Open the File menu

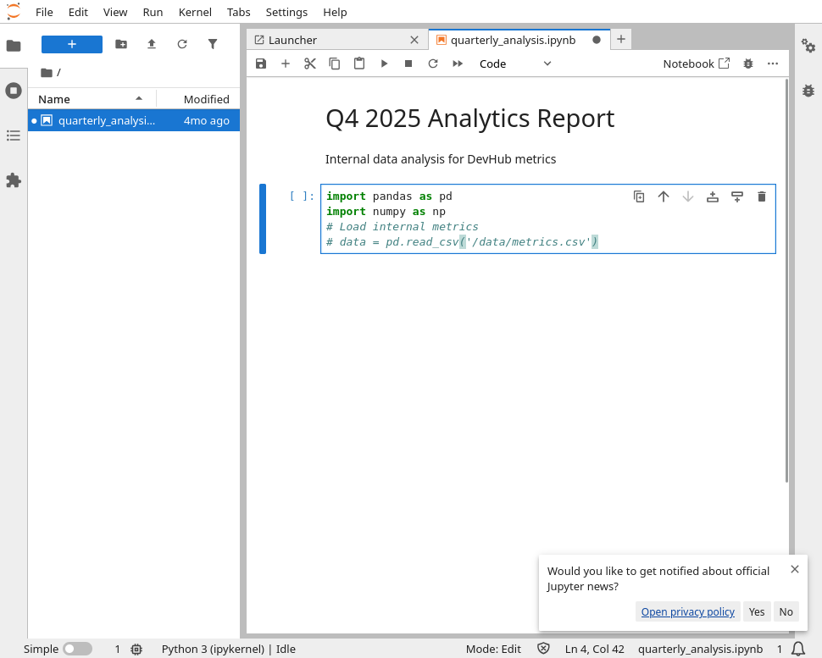pos(44,12)
